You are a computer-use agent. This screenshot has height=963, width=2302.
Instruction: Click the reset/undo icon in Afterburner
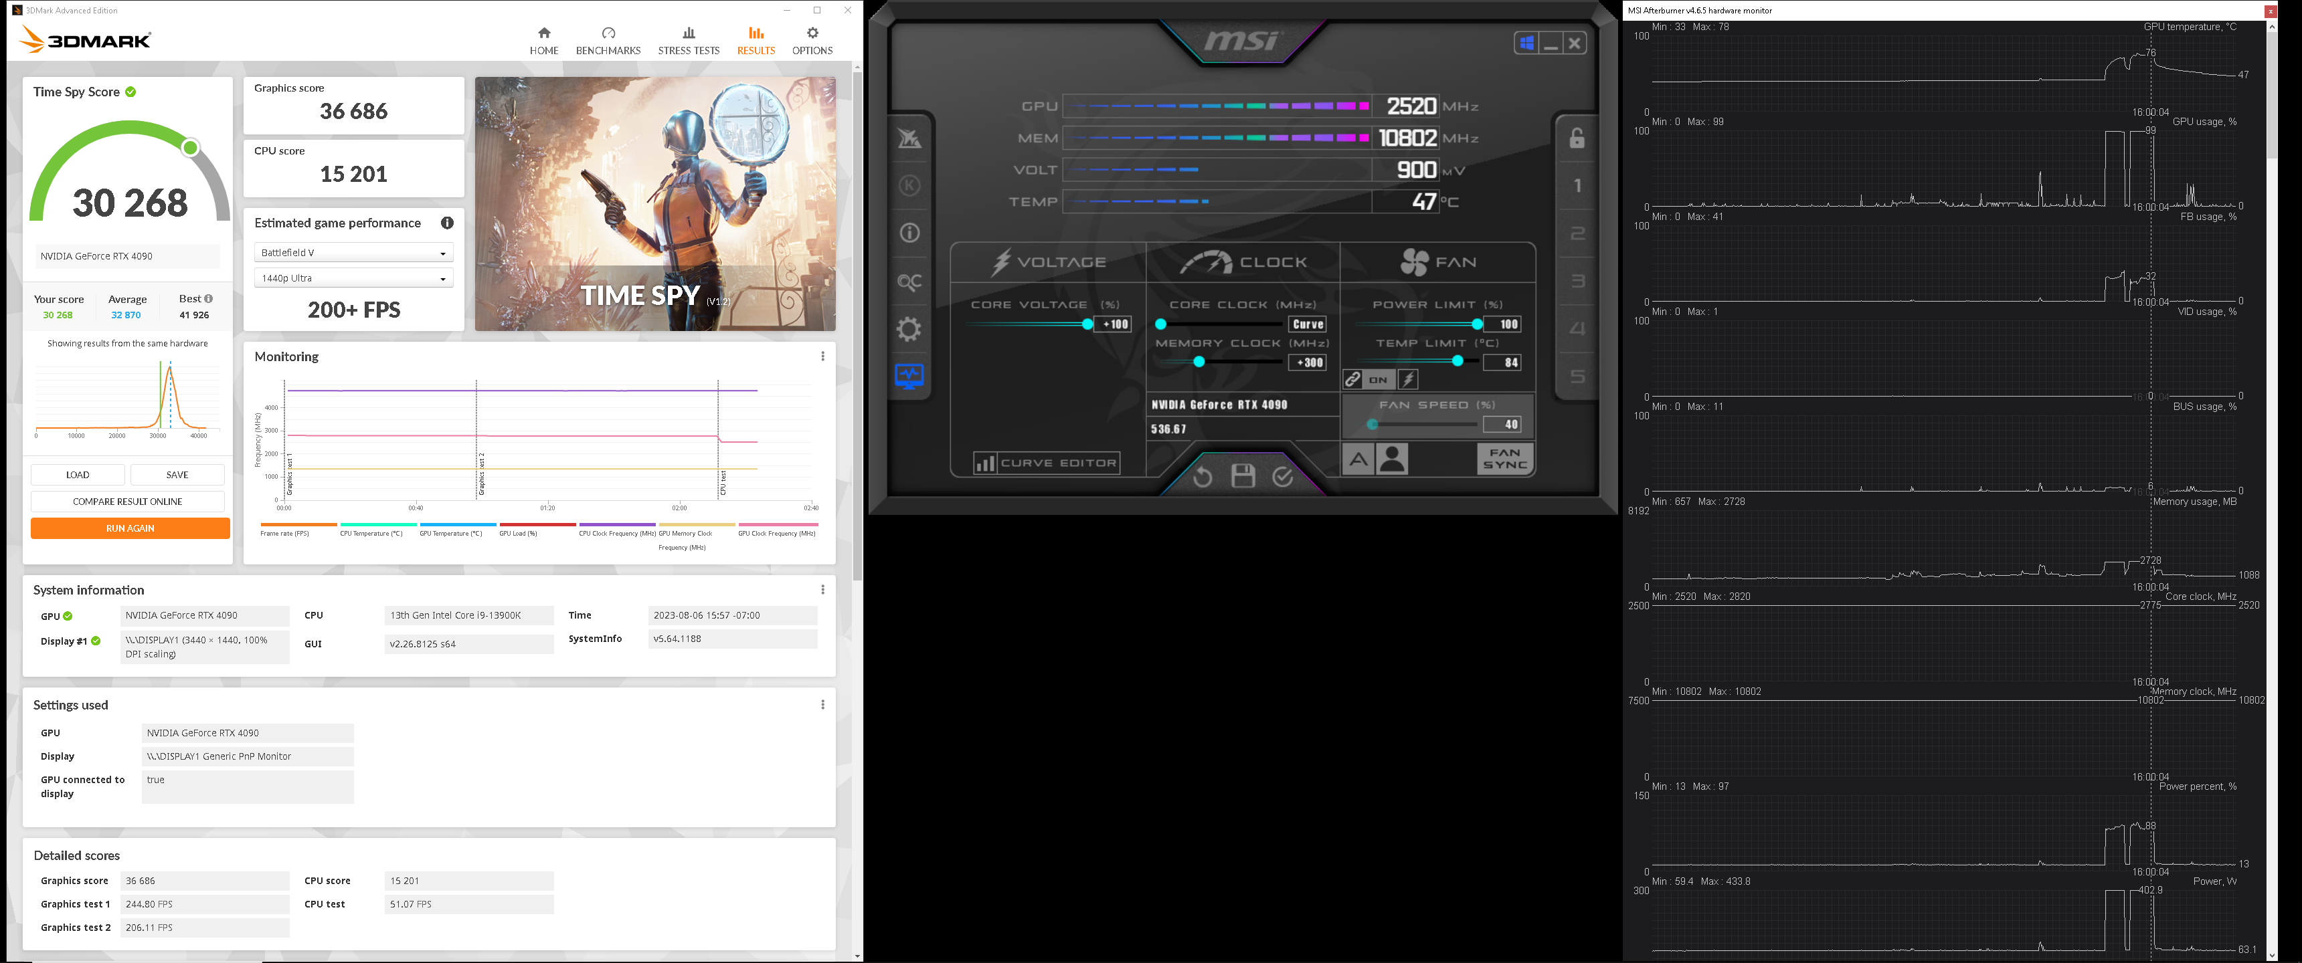click(x=1203, y=474)
